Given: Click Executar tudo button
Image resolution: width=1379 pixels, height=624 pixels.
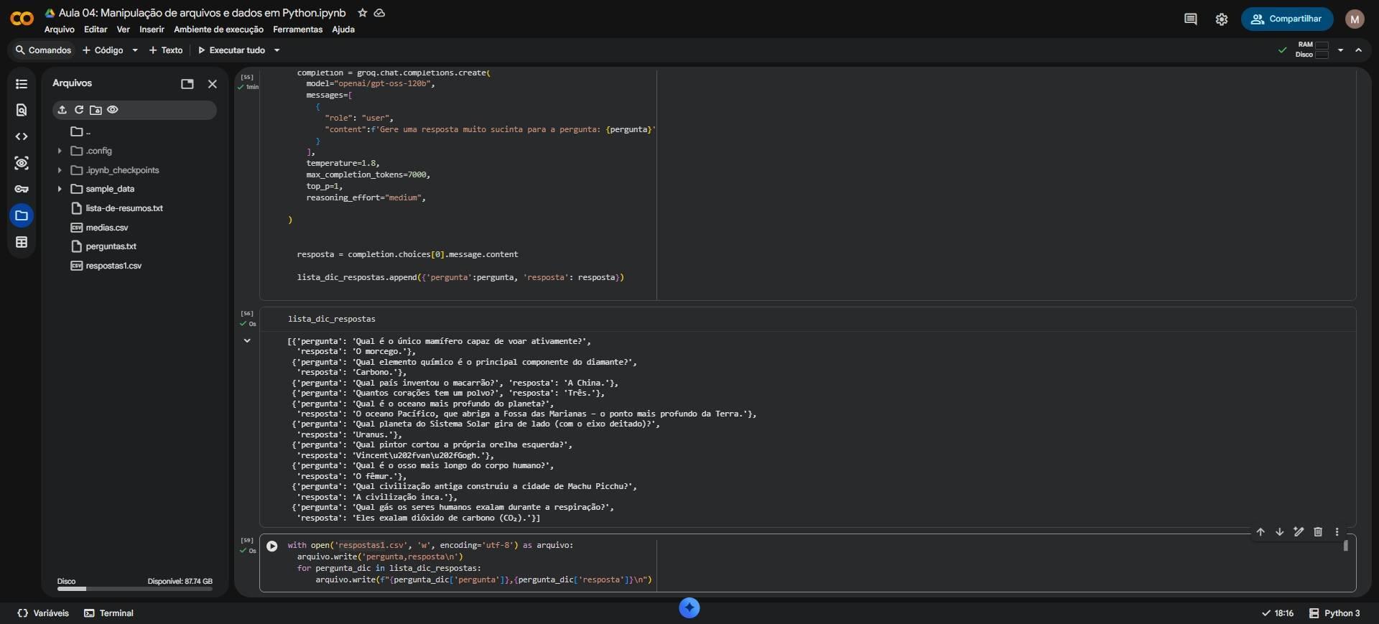Looking at the screenshot, I should click(x=232, y=50).
